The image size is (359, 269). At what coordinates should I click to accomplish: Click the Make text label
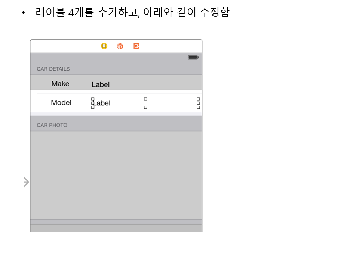(x=60, y=84)
